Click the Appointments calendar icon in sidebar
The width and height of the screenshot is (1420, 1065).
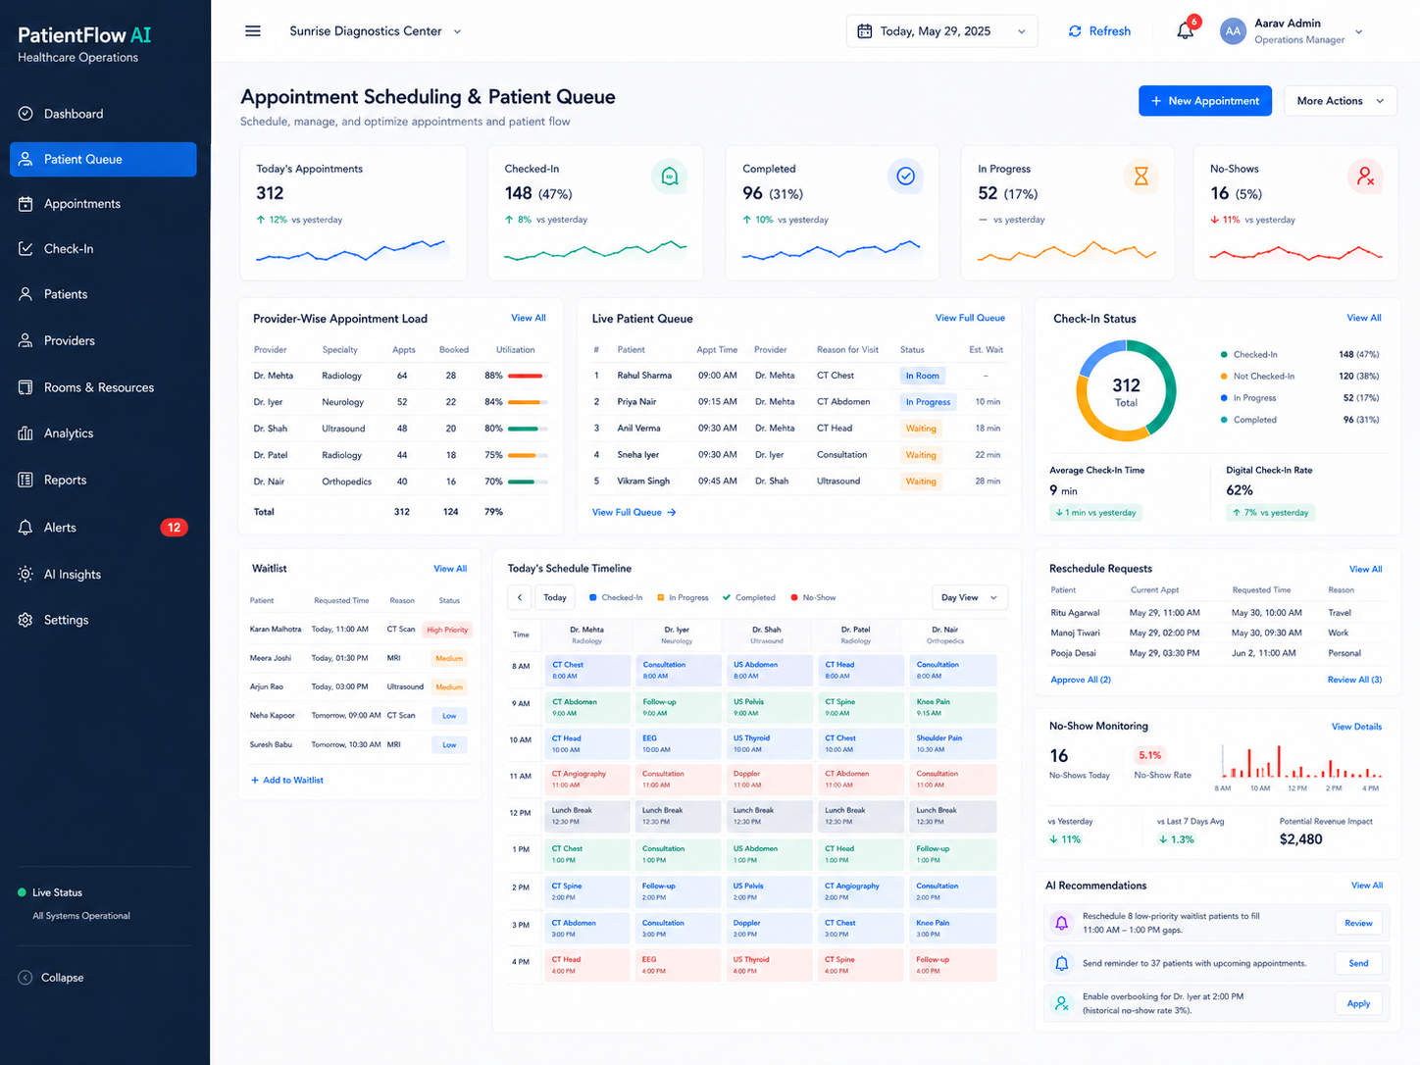(x=25, y=204)
